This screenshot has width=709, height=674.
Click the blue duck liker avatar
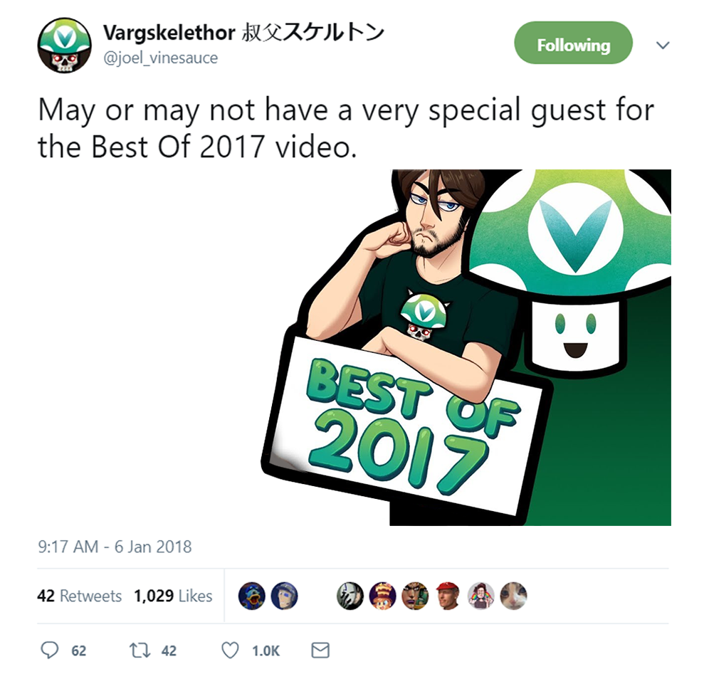[251, 596]
